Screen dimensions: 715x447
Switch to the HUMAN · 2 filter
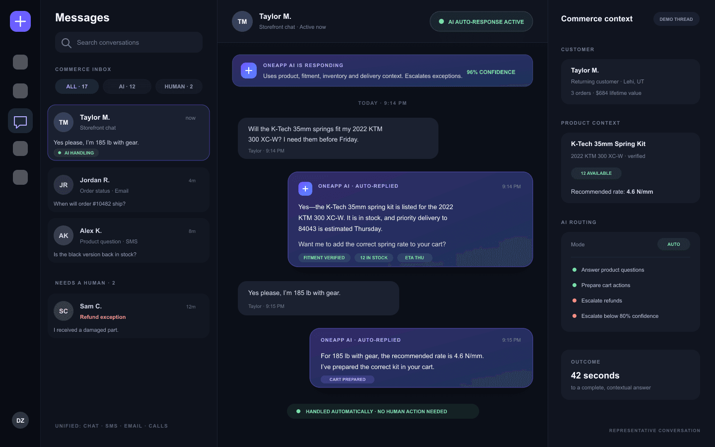(179, 86)
